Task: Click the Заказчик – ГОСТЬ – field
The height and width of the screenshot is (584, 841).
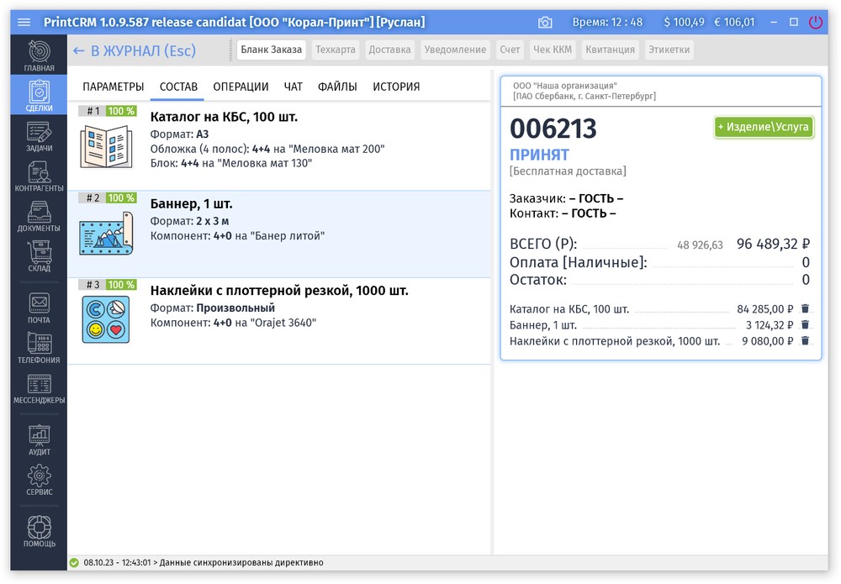Action: tap(566, 198)
